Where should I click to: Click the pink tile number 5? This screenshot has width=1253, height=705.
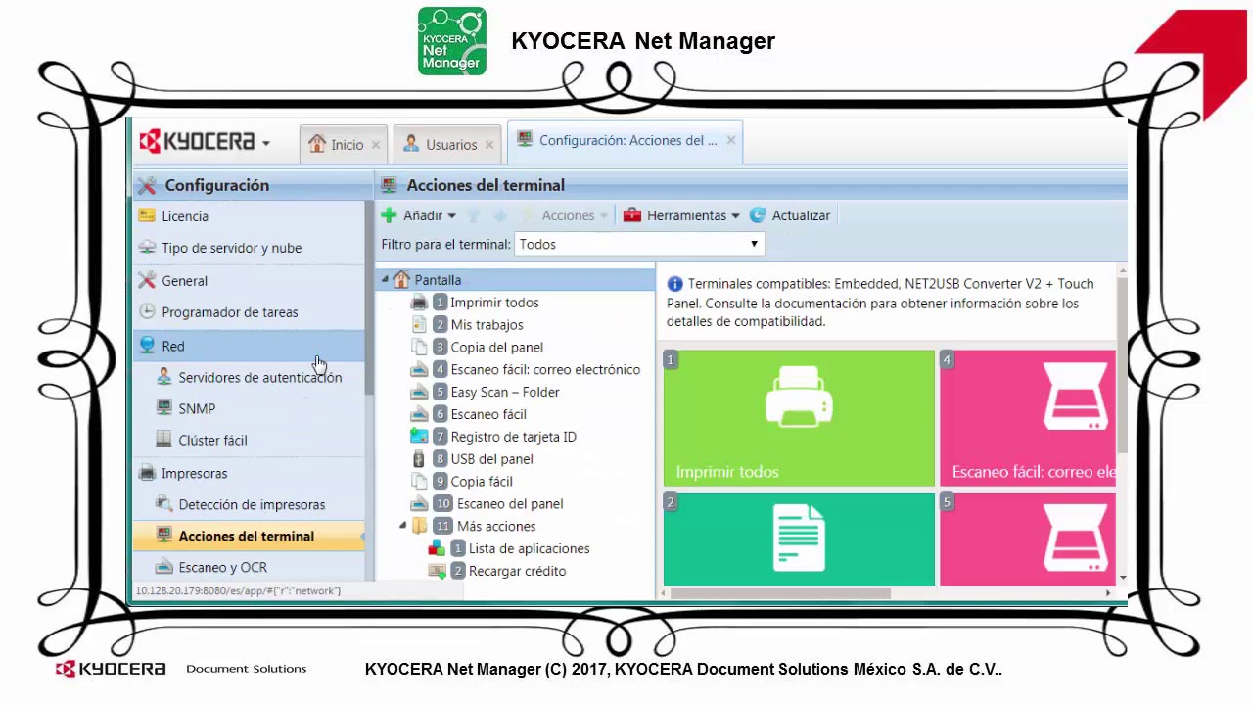1028,539
